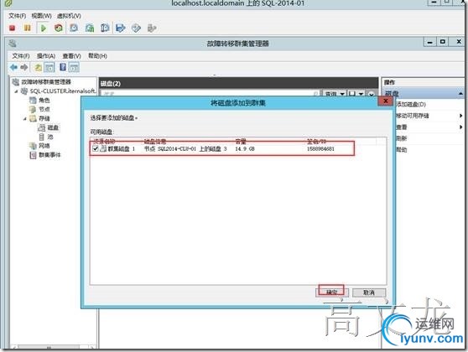This screenshot has height=352, width=468.
Task: Click 帮助 in the actions pane
Action: click(x=402, y=149)
